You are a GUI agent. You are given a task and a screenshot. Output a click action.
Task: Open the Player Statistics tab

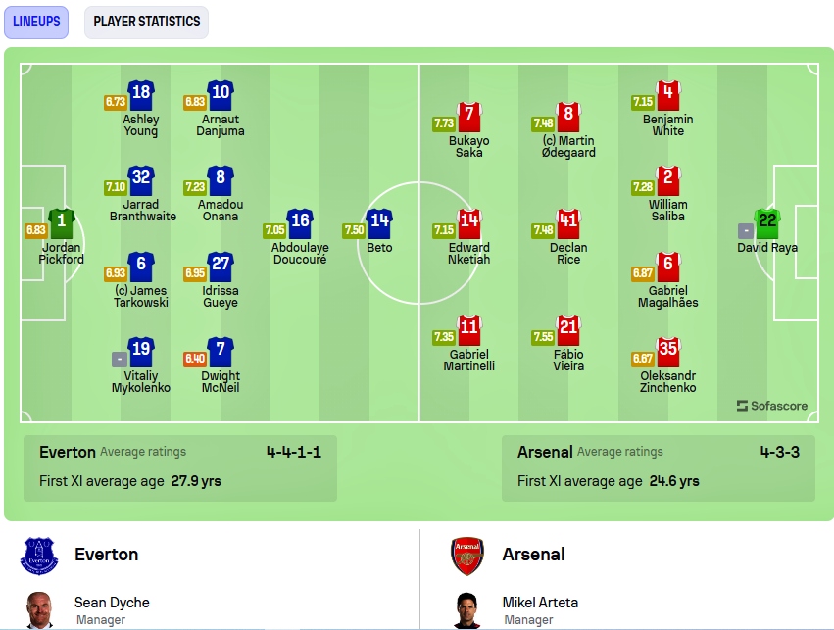146,22
